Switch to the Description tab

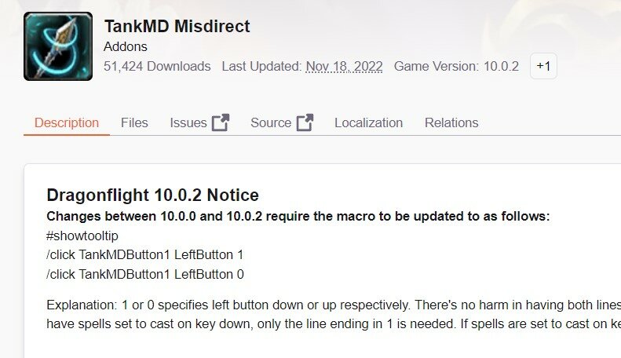[x=67, y=122]
